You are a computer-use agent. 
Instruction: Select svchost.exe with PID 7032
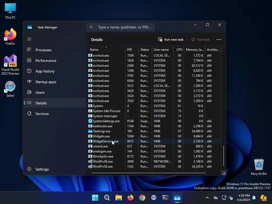coord(154,101)
